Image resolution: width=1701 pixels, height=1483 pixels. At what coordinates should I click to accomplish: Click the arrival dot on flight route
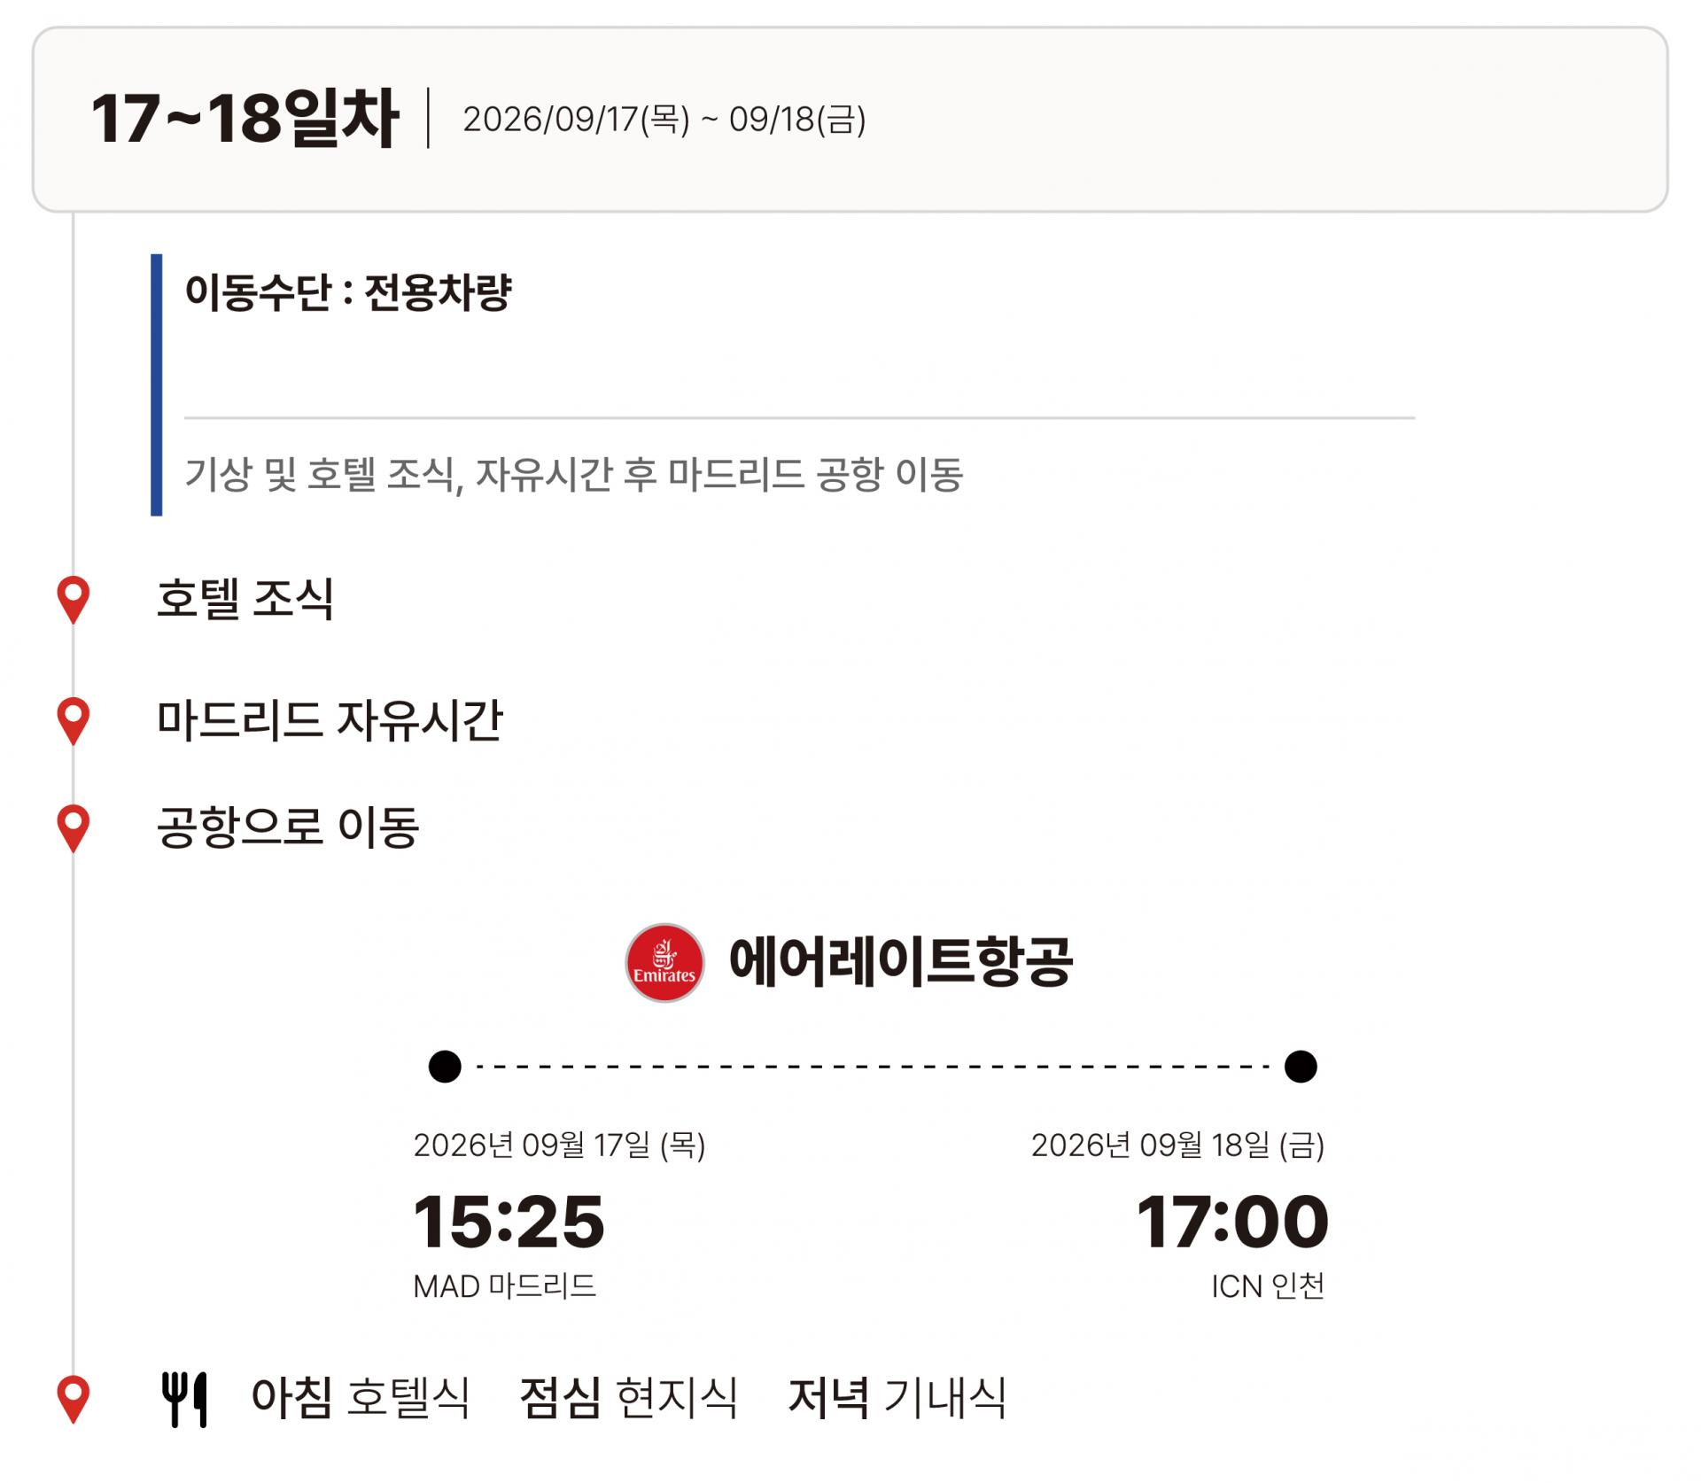pyautogui.click(x=1300, y=1066)
